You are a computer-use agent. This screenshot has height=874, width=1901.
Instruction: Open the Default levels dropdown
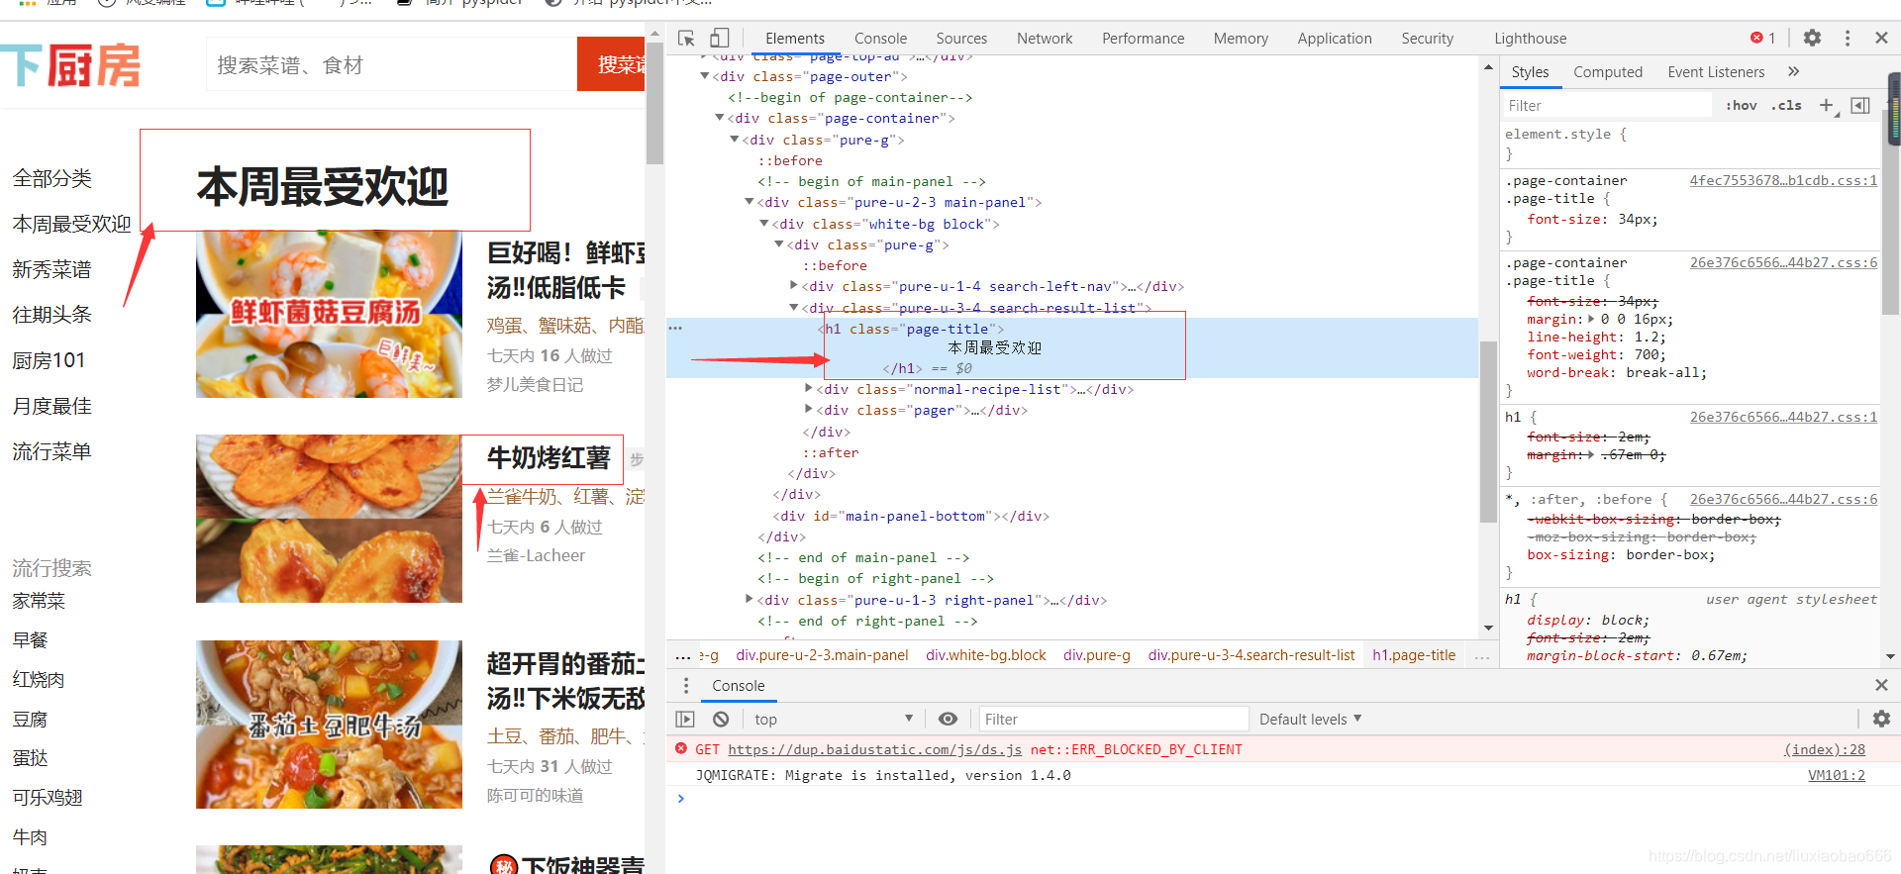[1310, 720]
